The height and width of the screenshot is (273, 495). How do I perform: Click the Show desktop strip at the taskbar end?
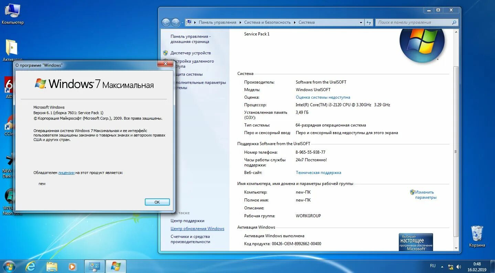pos(493,266)
